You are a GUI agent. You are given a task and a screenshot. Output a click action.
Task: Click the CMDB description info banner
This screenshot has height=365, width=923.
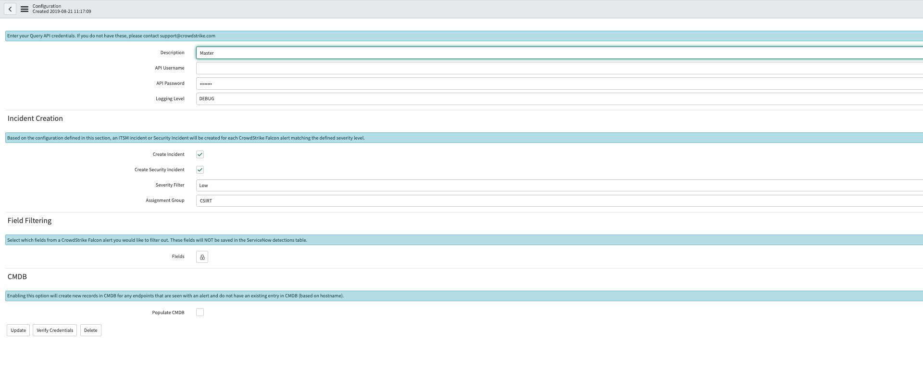click(x=464, y=296)
